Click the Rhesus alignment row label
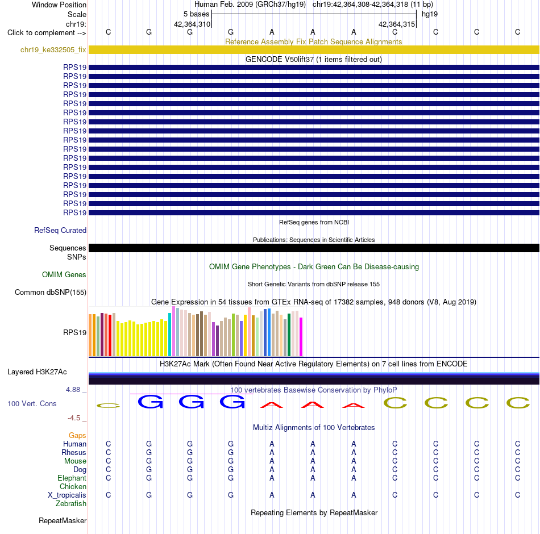This screenshot has height=534, width=540. (x=74, y=453)
